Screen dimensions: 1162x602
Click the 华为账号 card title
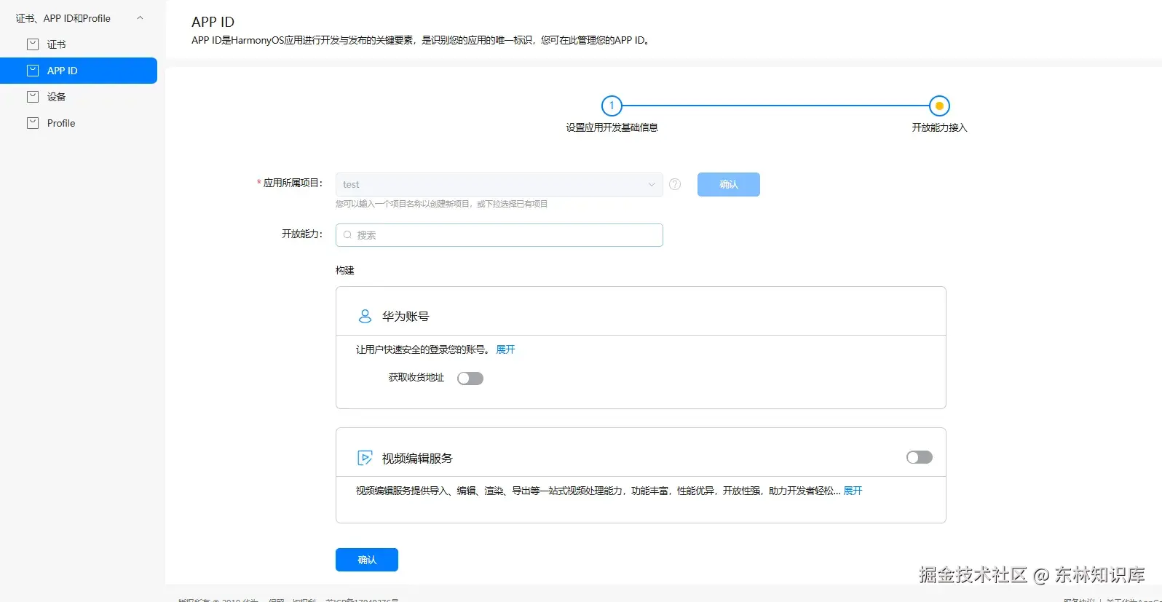pyautogui.click(x=406, y=317)
